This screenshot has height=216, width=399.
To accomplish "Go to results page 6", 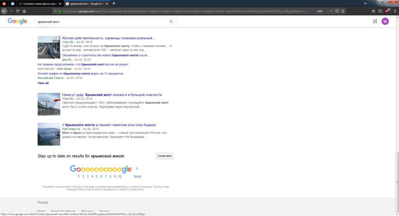I will tap(101, 176).
